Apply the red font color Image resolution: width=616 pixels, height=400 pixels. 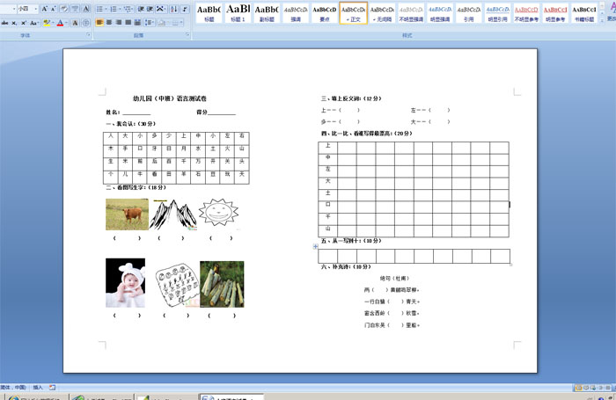[60, 23]
